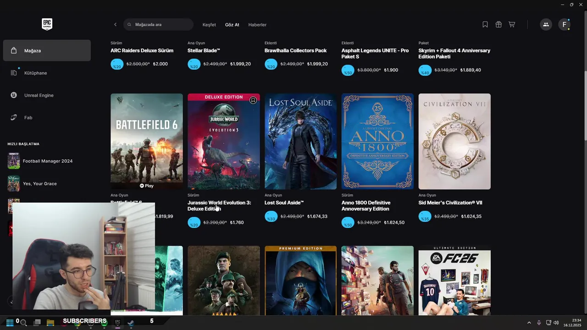The height and width of the screenshot is (330, 587).
Task: Open the Keşfet tab
Action: pyautogui.click(x=209, y=25)
